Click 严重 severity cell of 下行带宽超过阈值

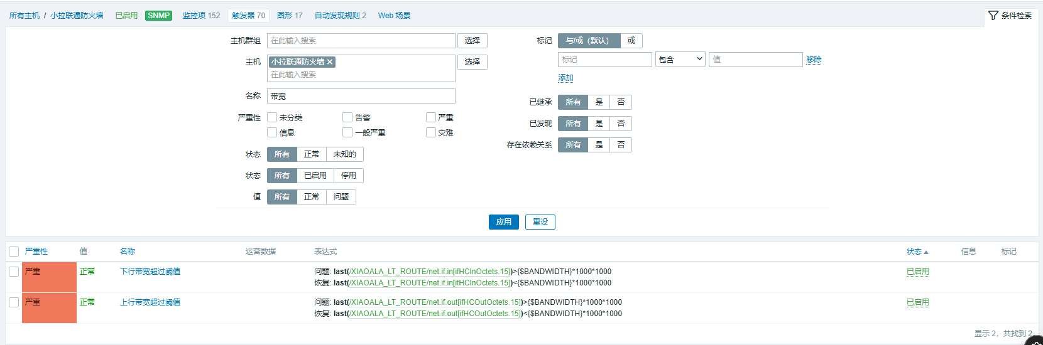(49, 277)
